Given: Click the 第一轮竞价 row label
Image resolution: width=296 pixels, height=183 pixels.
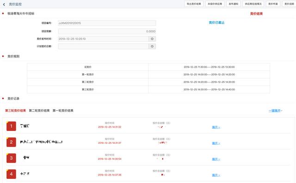Looking at the screenshot, I should tap(88, 75).
